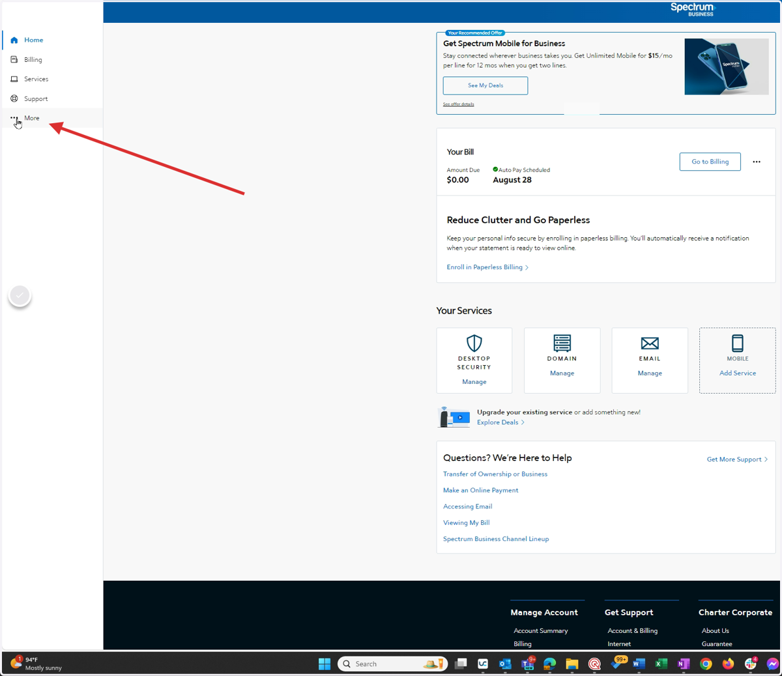Click About Us in the footer
The width and height of the screenshot is (782, 676).
(x=716, y=631)
